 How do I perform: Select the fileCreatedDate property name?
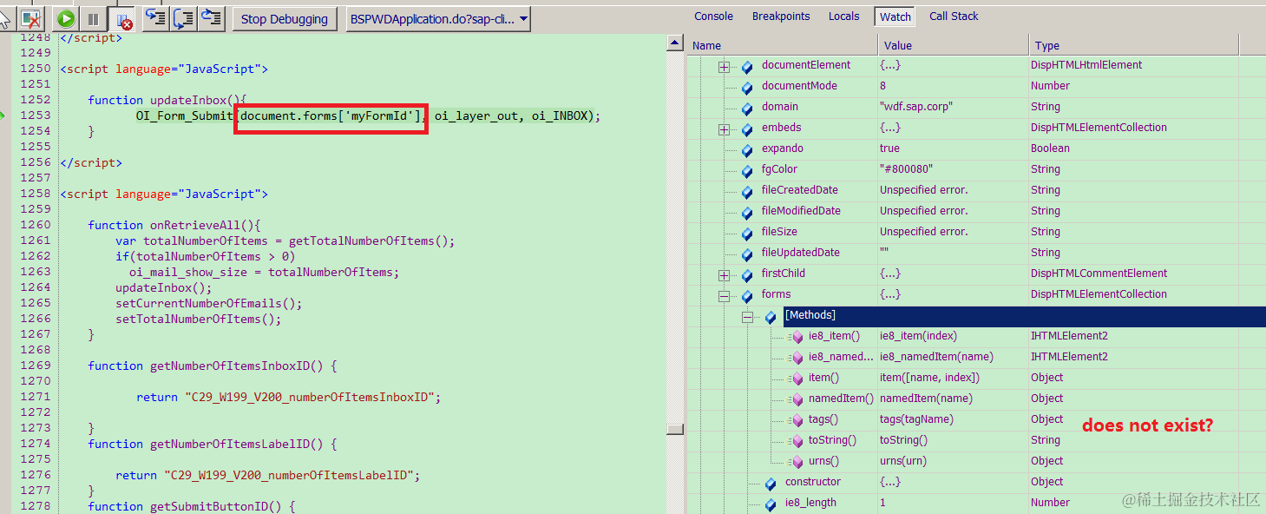coord(802,190)
